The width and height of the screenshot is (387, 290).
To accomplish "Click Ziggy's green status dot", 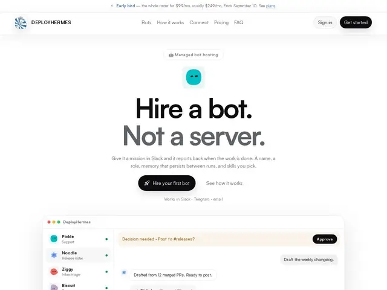I will click(106, 271).
